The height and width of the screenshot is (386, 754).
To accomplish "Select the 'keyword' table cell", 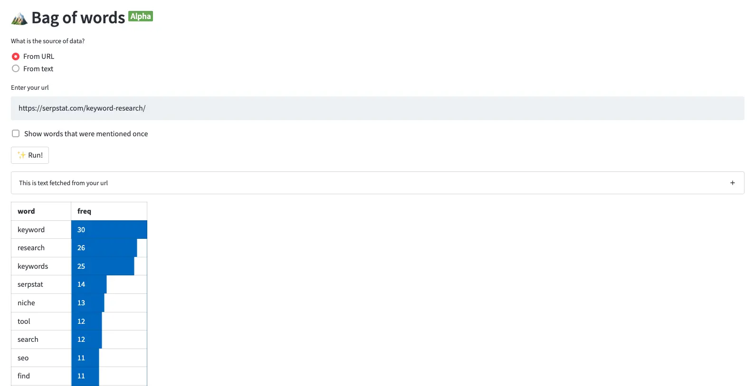I will pos(41,230).
